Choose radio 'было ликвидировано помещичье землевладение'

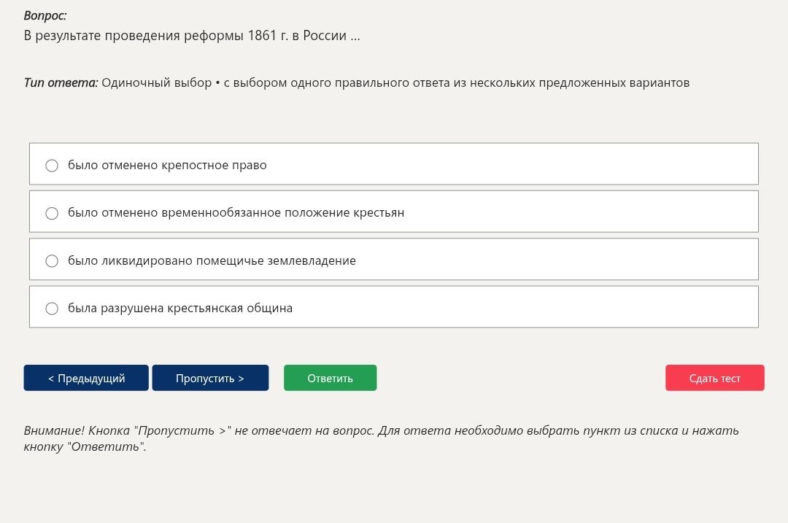pos(52,260)
